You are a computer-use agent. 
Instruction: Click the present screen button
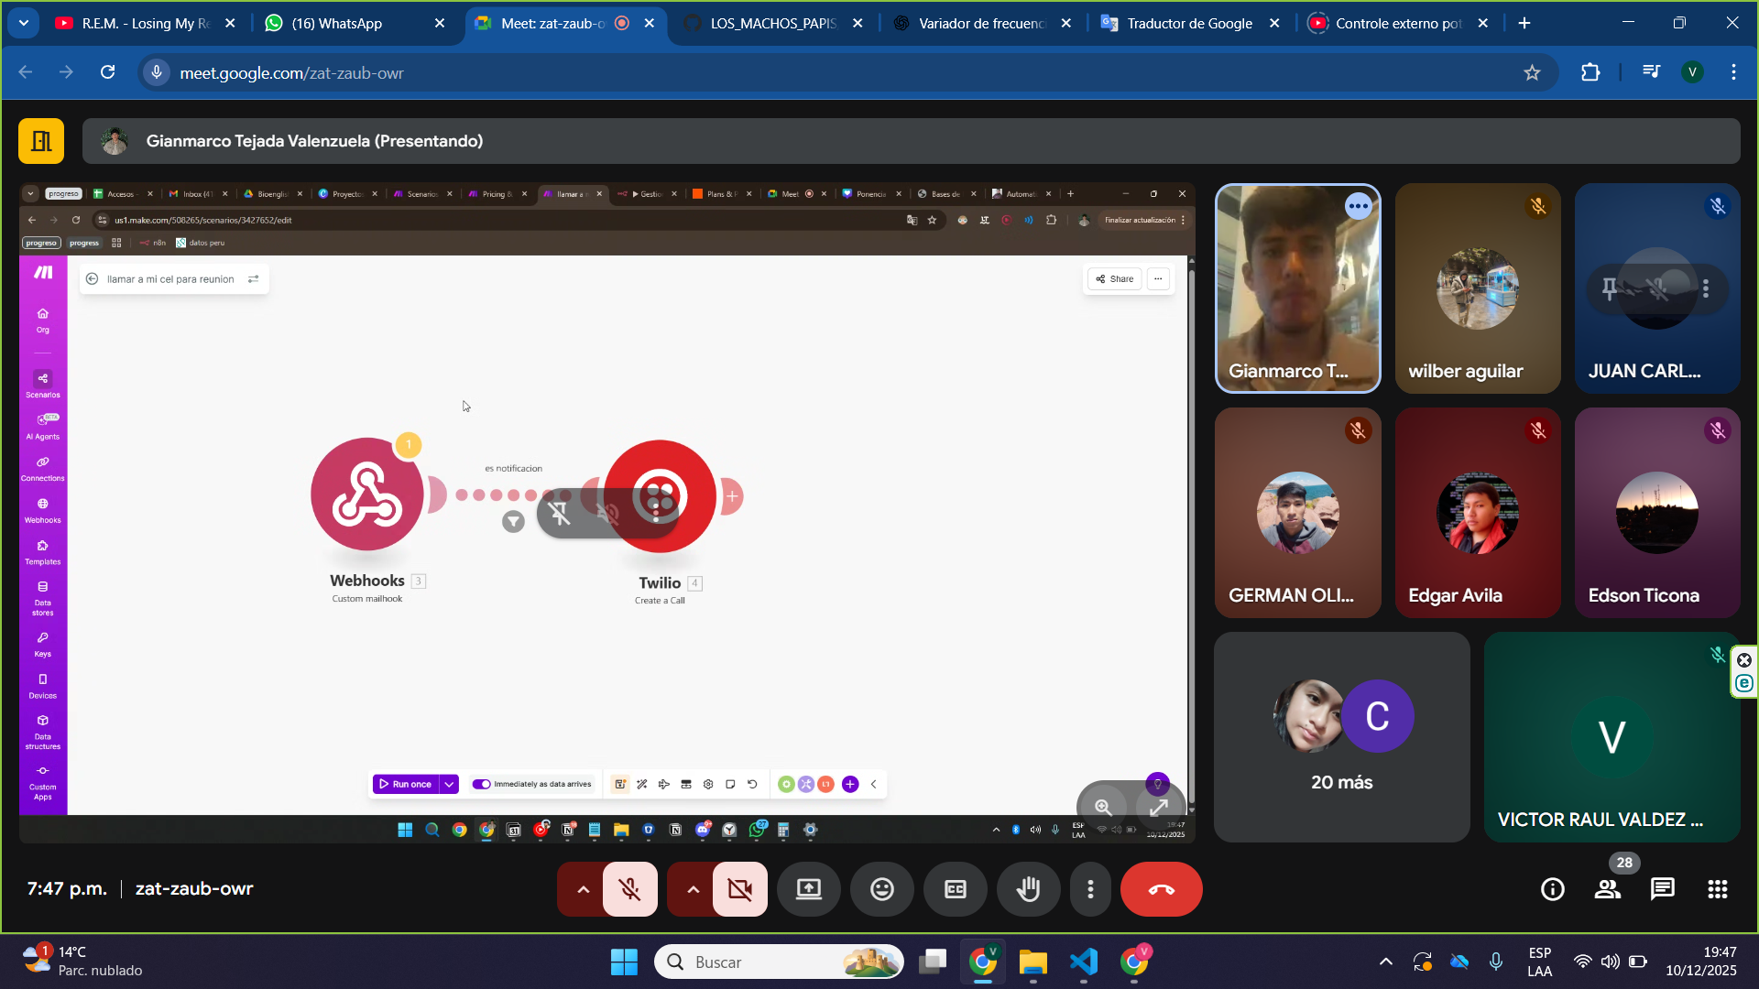point(808,889)
